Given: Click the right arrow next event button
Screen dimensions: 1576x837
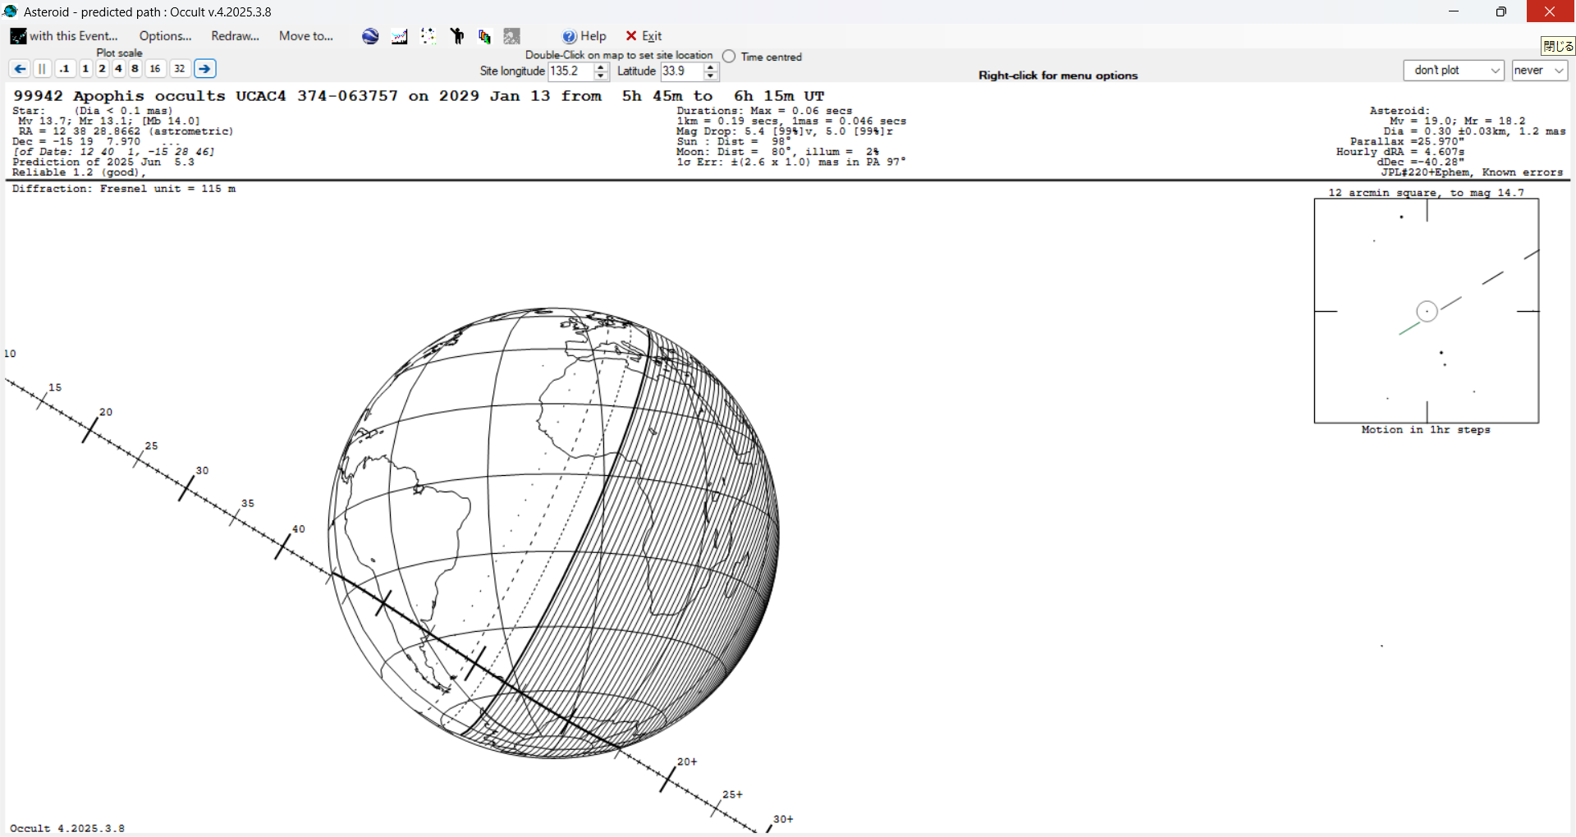Looking at the screenshot, I should [x=205, y=69].
